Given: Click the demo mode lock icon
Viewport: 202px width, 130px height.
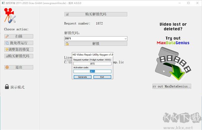Looking at the screenshot, I should [x=7, y=87].
